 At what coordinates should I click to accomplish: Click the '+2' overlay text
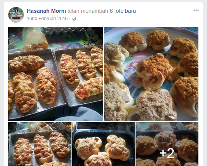pos(167,153)
